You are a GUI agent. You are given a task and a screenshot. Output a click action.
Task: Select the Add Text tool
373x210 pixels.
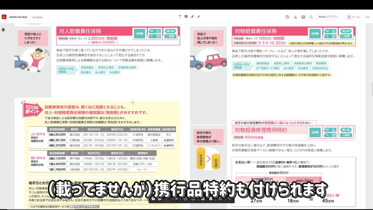(180, 17)
